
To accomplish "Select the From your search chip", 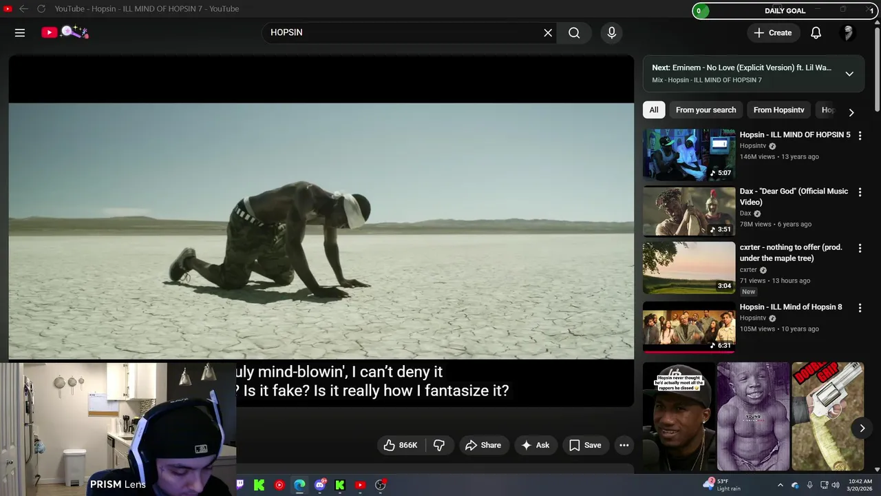I will (705, 110).
